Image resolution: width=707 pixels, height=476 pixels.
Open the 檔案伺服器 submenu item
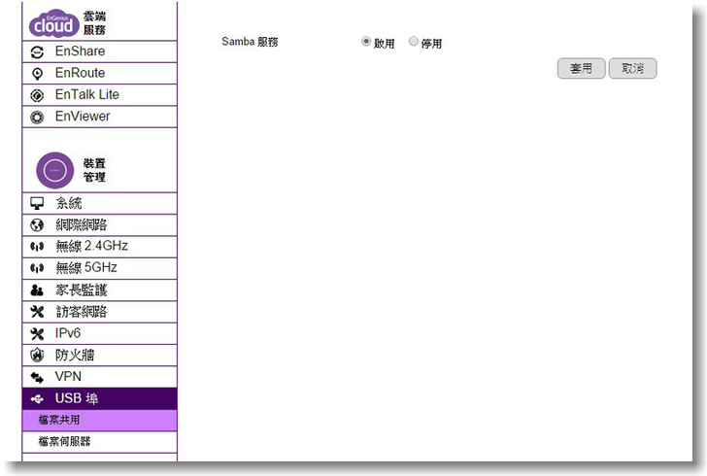click(65, 441)
